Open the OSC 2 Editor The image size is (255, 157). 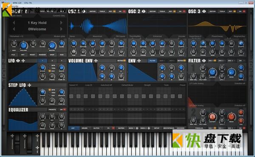pyautogui.click(x=153, y=11)
